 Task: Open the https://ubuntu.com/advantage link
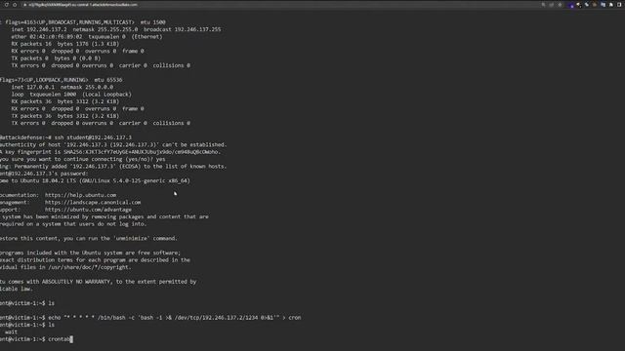pos(88,210)
